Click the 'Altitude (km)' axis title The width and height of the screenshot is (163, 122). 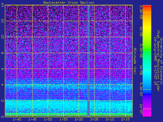coord(135,61)
